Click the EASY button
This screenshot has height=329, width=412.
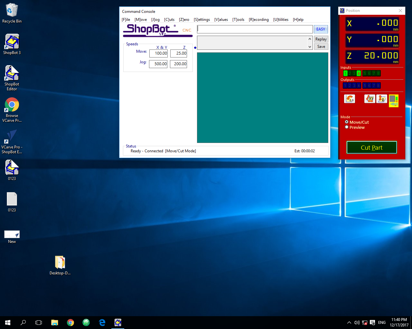(x=321, y=29)
